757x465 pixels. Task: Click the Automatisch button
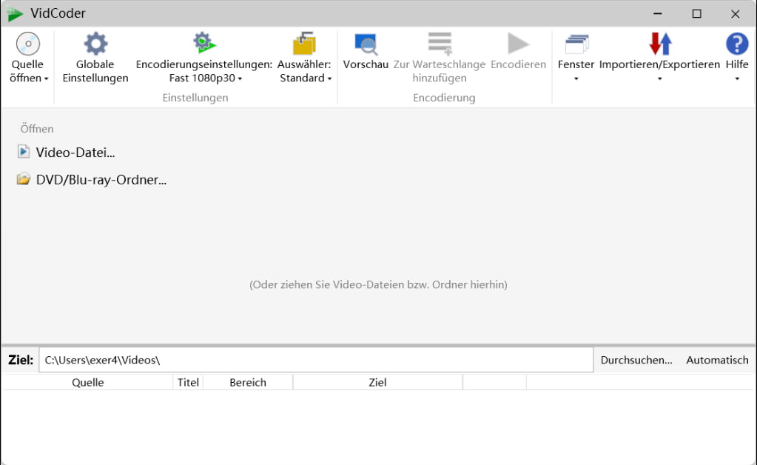[717, 360]
